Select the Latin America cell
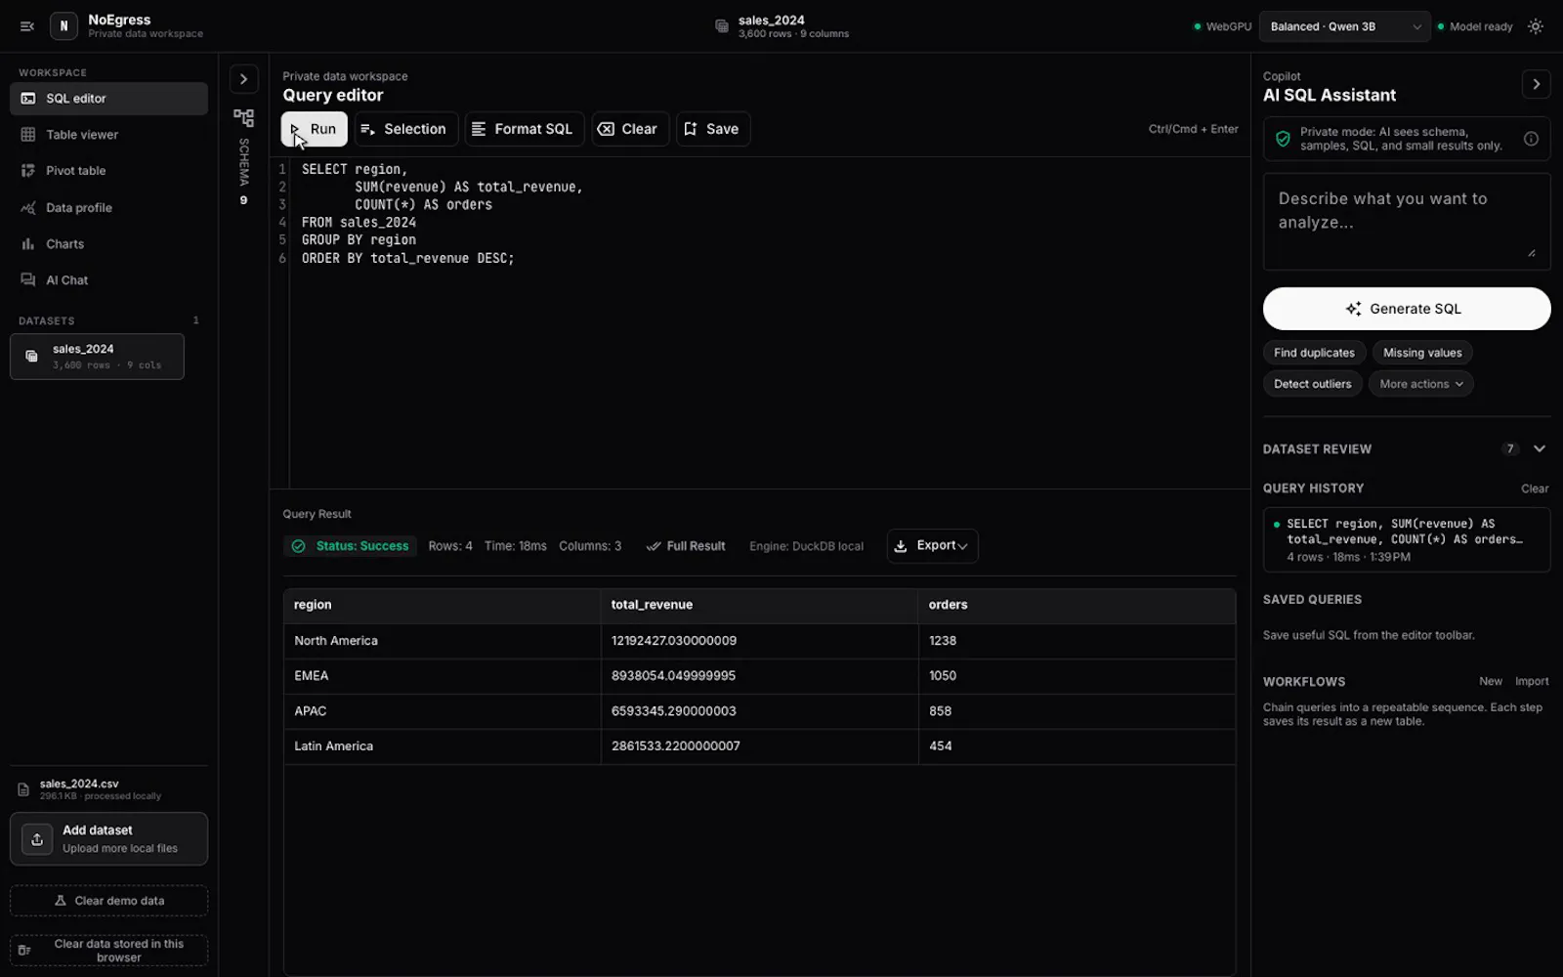This screenshot has width=1563, height=977. 442,746
